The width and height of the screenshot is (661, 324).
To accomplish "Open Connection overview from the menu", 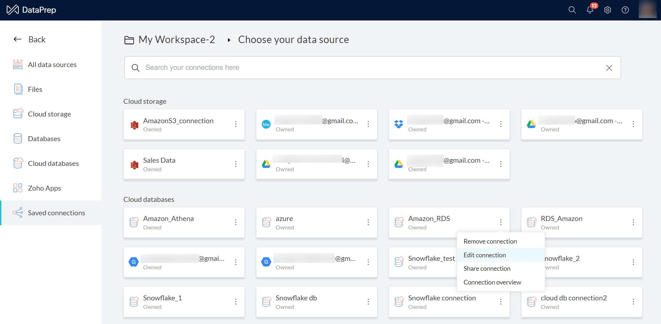I will 492,282.
